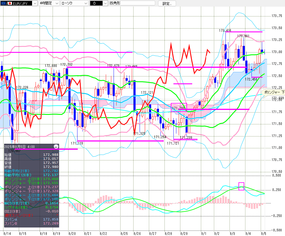Image resolution: width=285 pixels, height=236 pixels.
Task: Click the 172.226 price label
Action: coord(22,87)
